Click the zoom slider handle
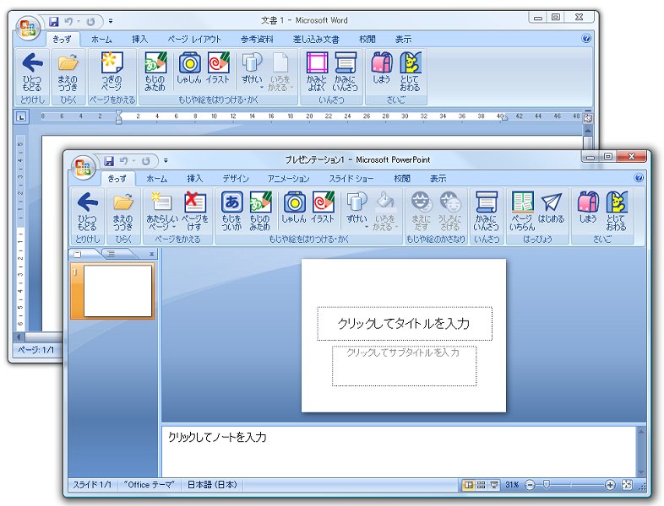664x506 pixels. (x=547, y=485)
